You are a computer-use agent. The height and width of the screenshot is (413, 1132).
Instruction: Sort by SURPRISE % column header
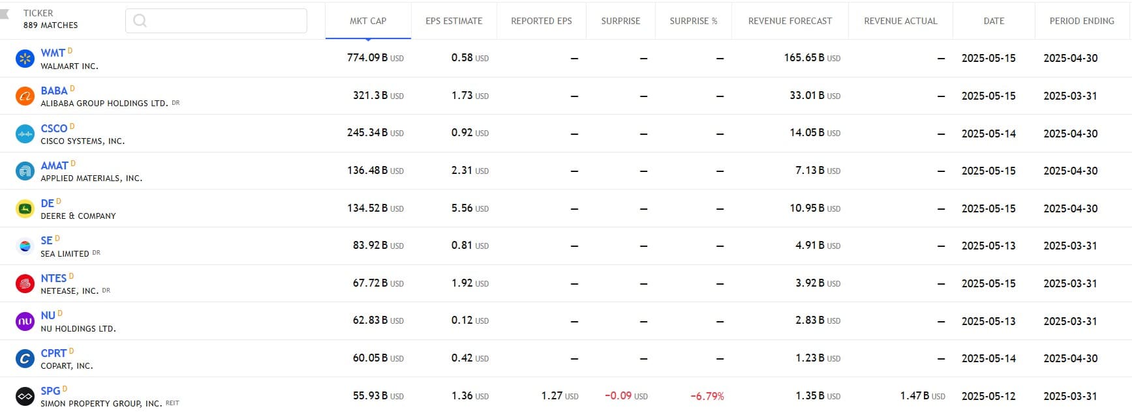pyautogui.click(x=694, y=21)
